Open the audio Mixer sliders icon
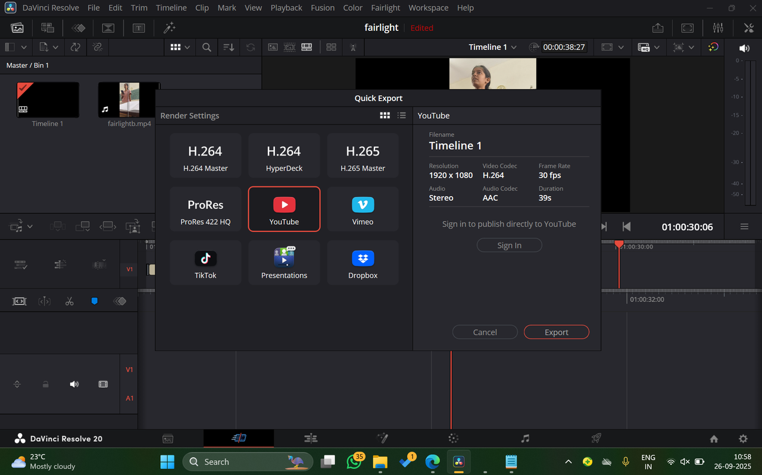The width and height of the screenshot is (762, 475). (x=718, y=28)
